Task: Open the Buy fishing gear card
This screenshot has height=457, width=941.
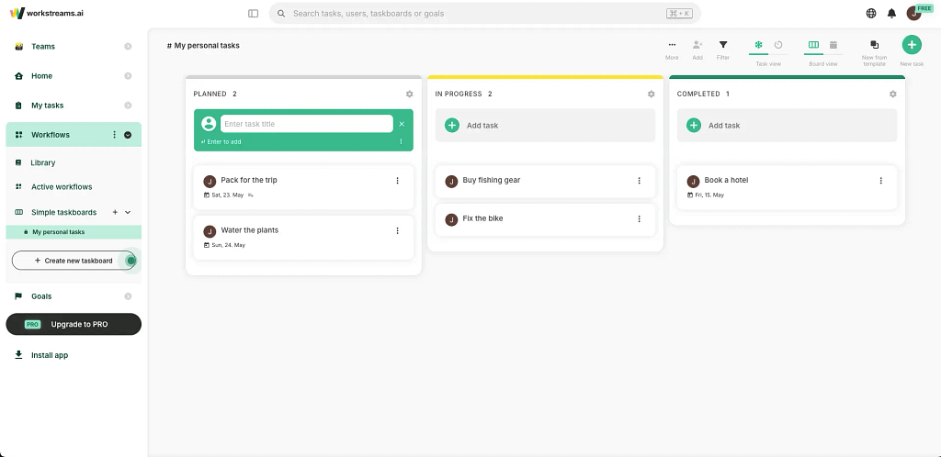Action: tap(545, 181)
